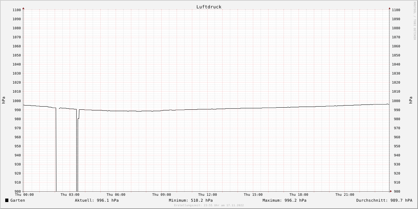Select the "Garten" legend label
This screenshot has width=418, height=209.
18,200
